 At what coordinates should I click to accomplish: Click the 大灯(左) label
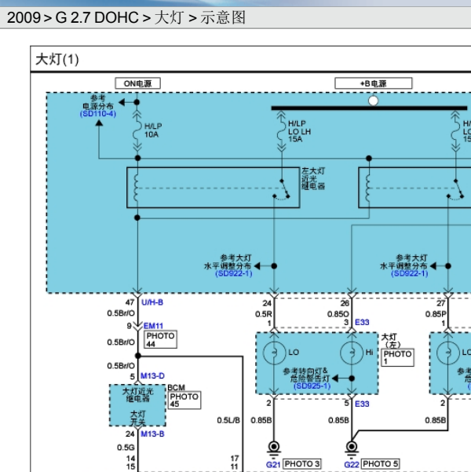coord(392,341)
